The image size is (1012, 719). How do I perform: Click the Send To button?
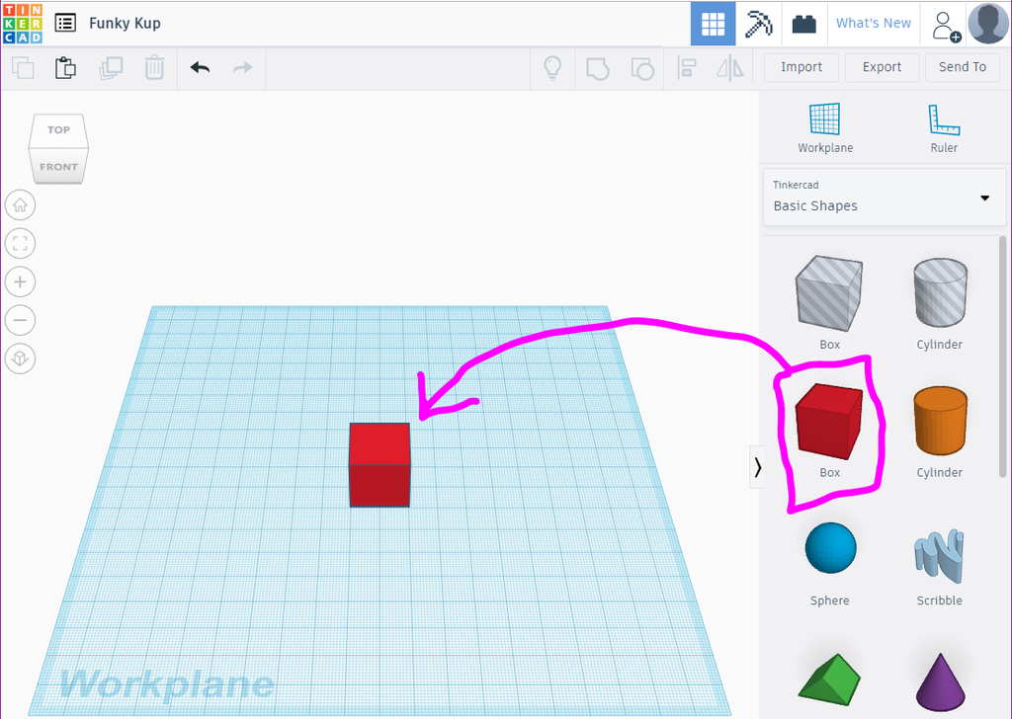(963, 67)
